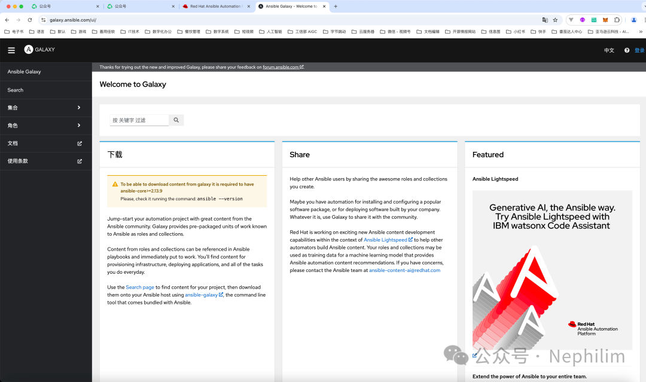
Task: Open the browser profile avatar
Action: 633,20
